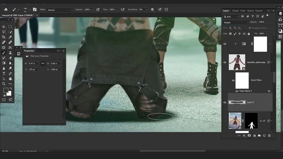Select the Type tool

pyautogui.click(x=4, y=74)
